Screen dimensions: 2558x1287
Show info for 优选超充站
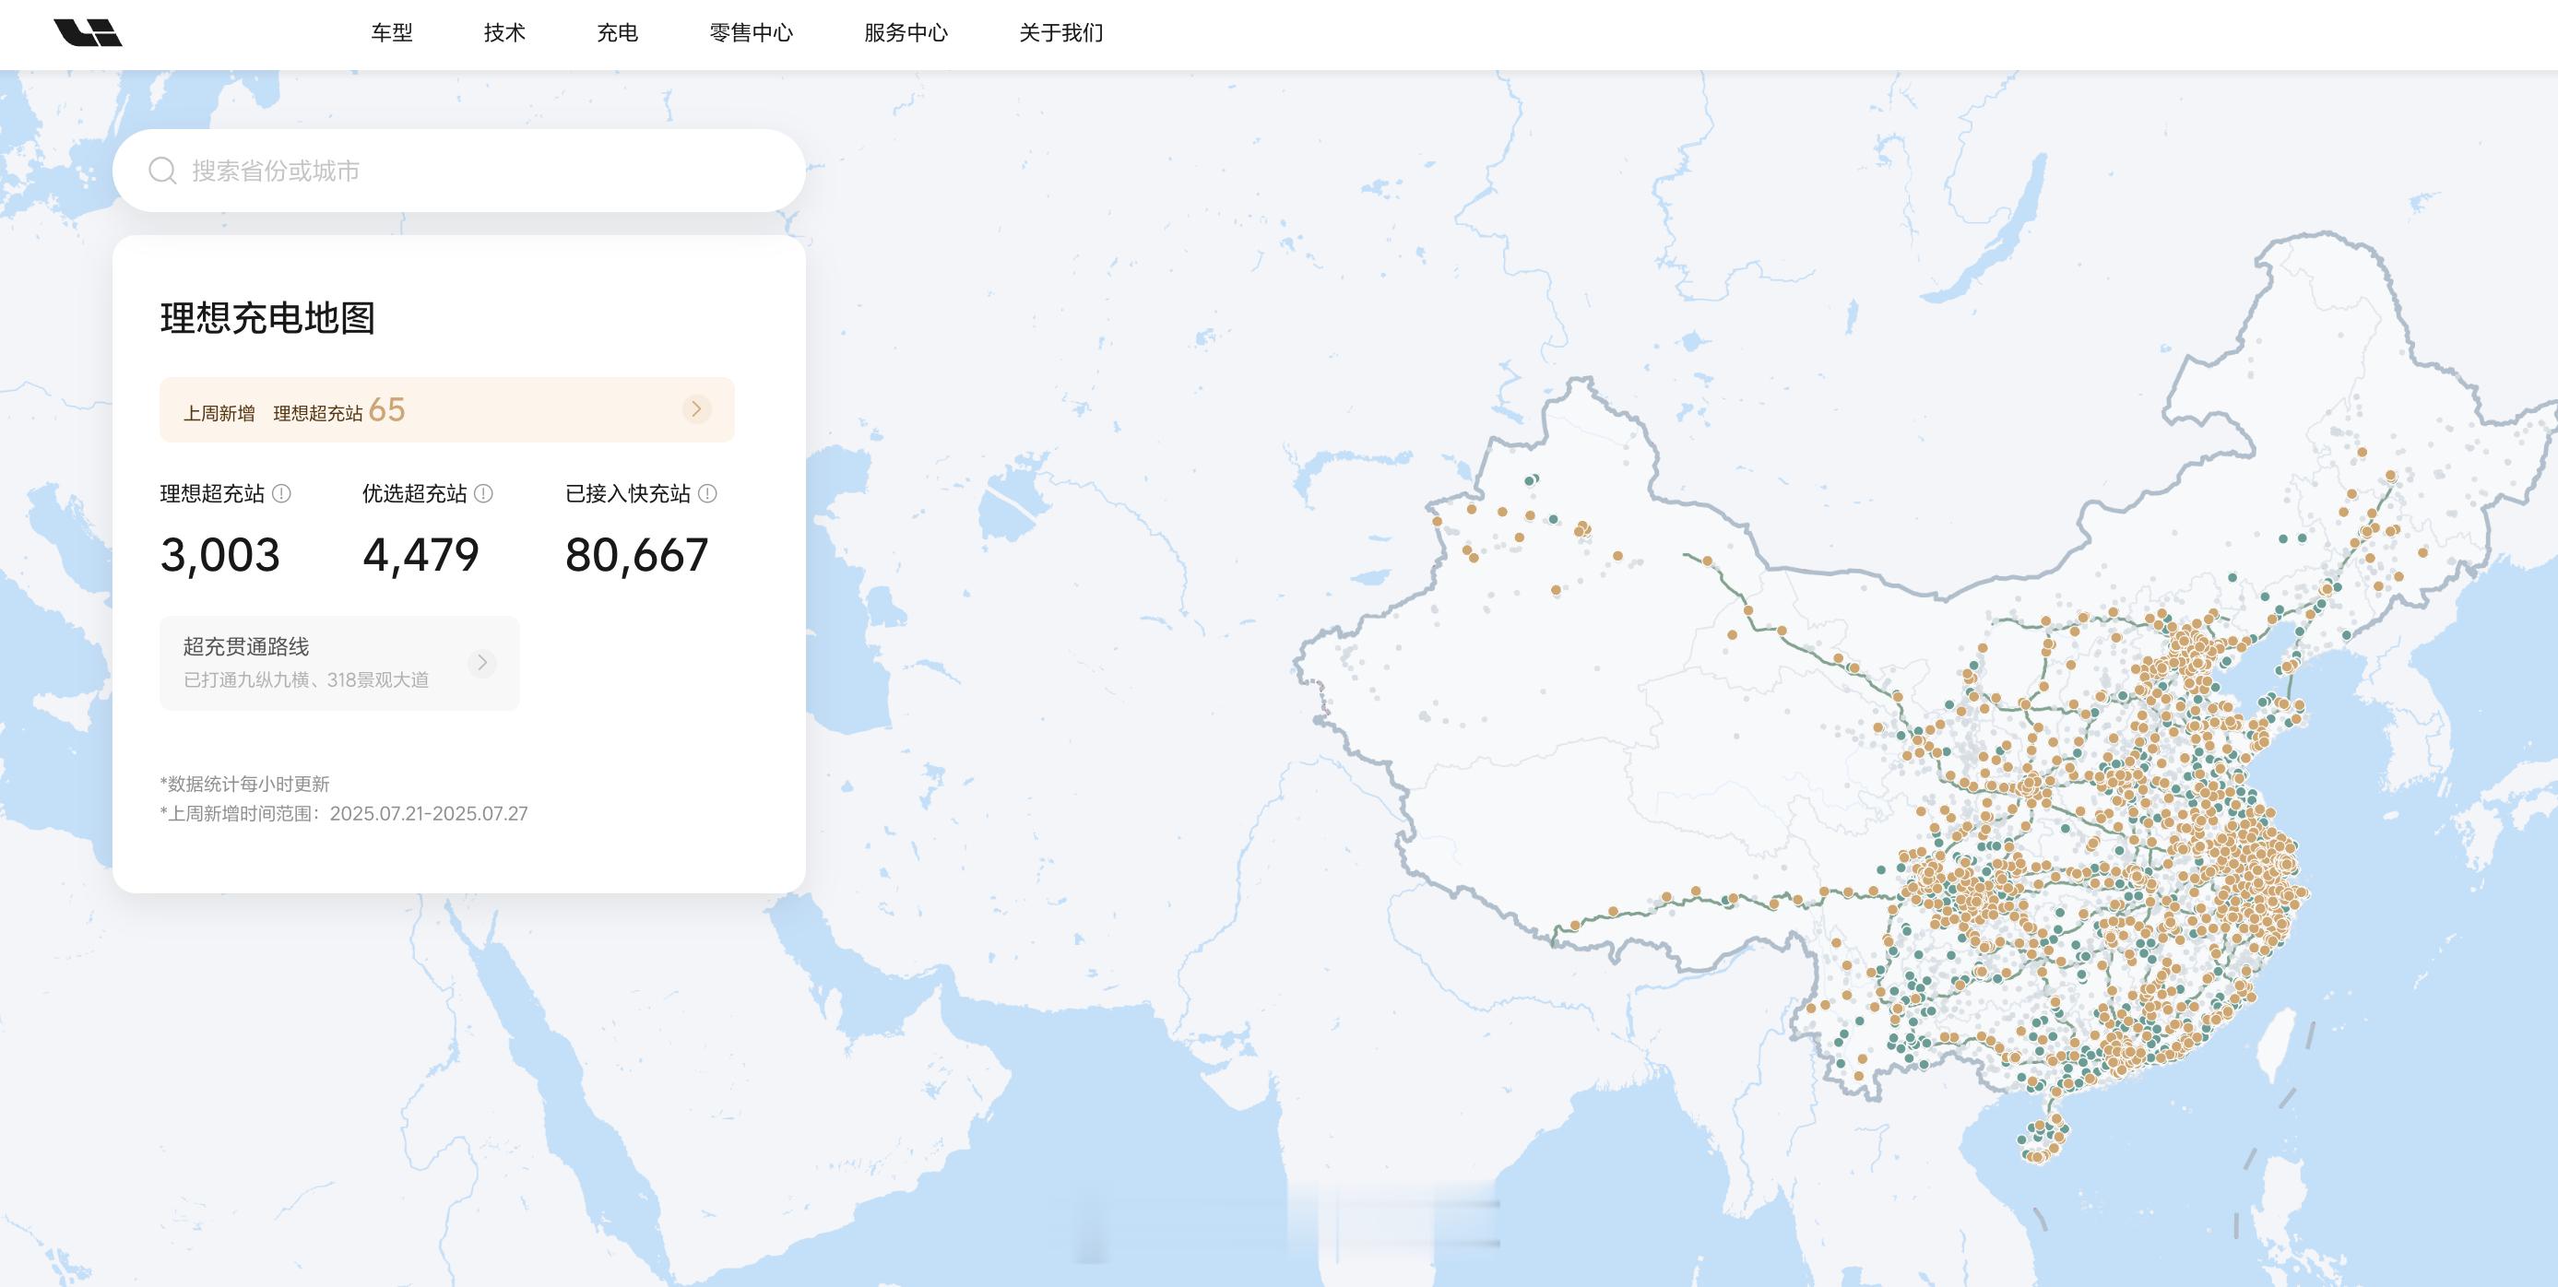coord(483,493)
